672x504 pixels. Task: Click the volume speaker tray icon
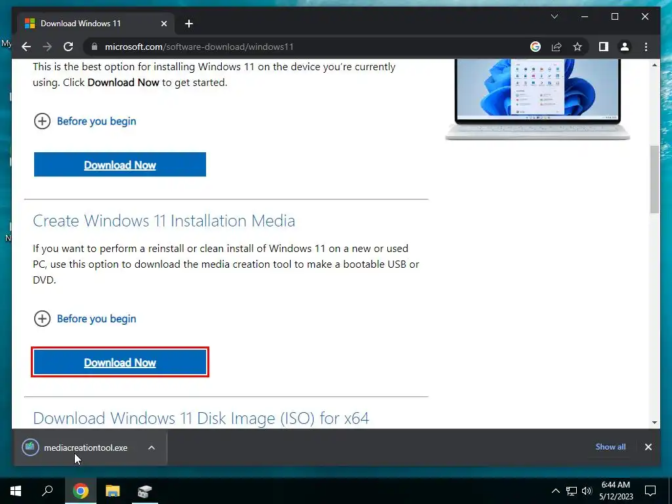[587, 491]
